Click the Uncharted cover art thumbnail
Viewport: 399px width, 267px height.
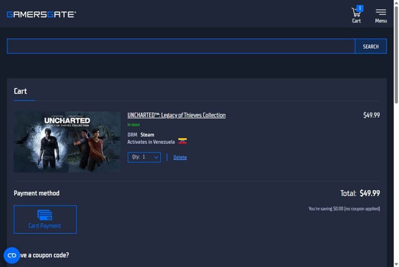coord(67,142)
